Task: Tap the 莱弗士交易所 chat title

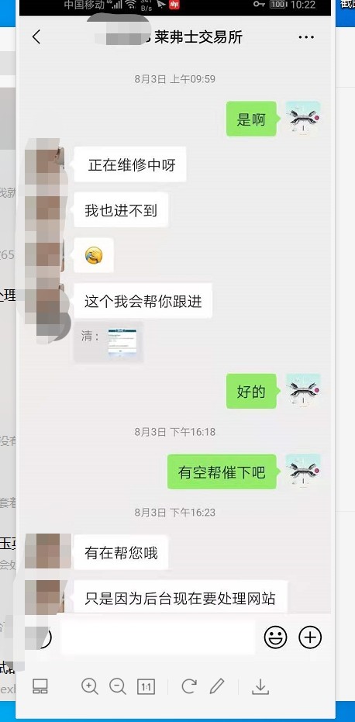Action: pyautogui.click(x=198, y=37)
